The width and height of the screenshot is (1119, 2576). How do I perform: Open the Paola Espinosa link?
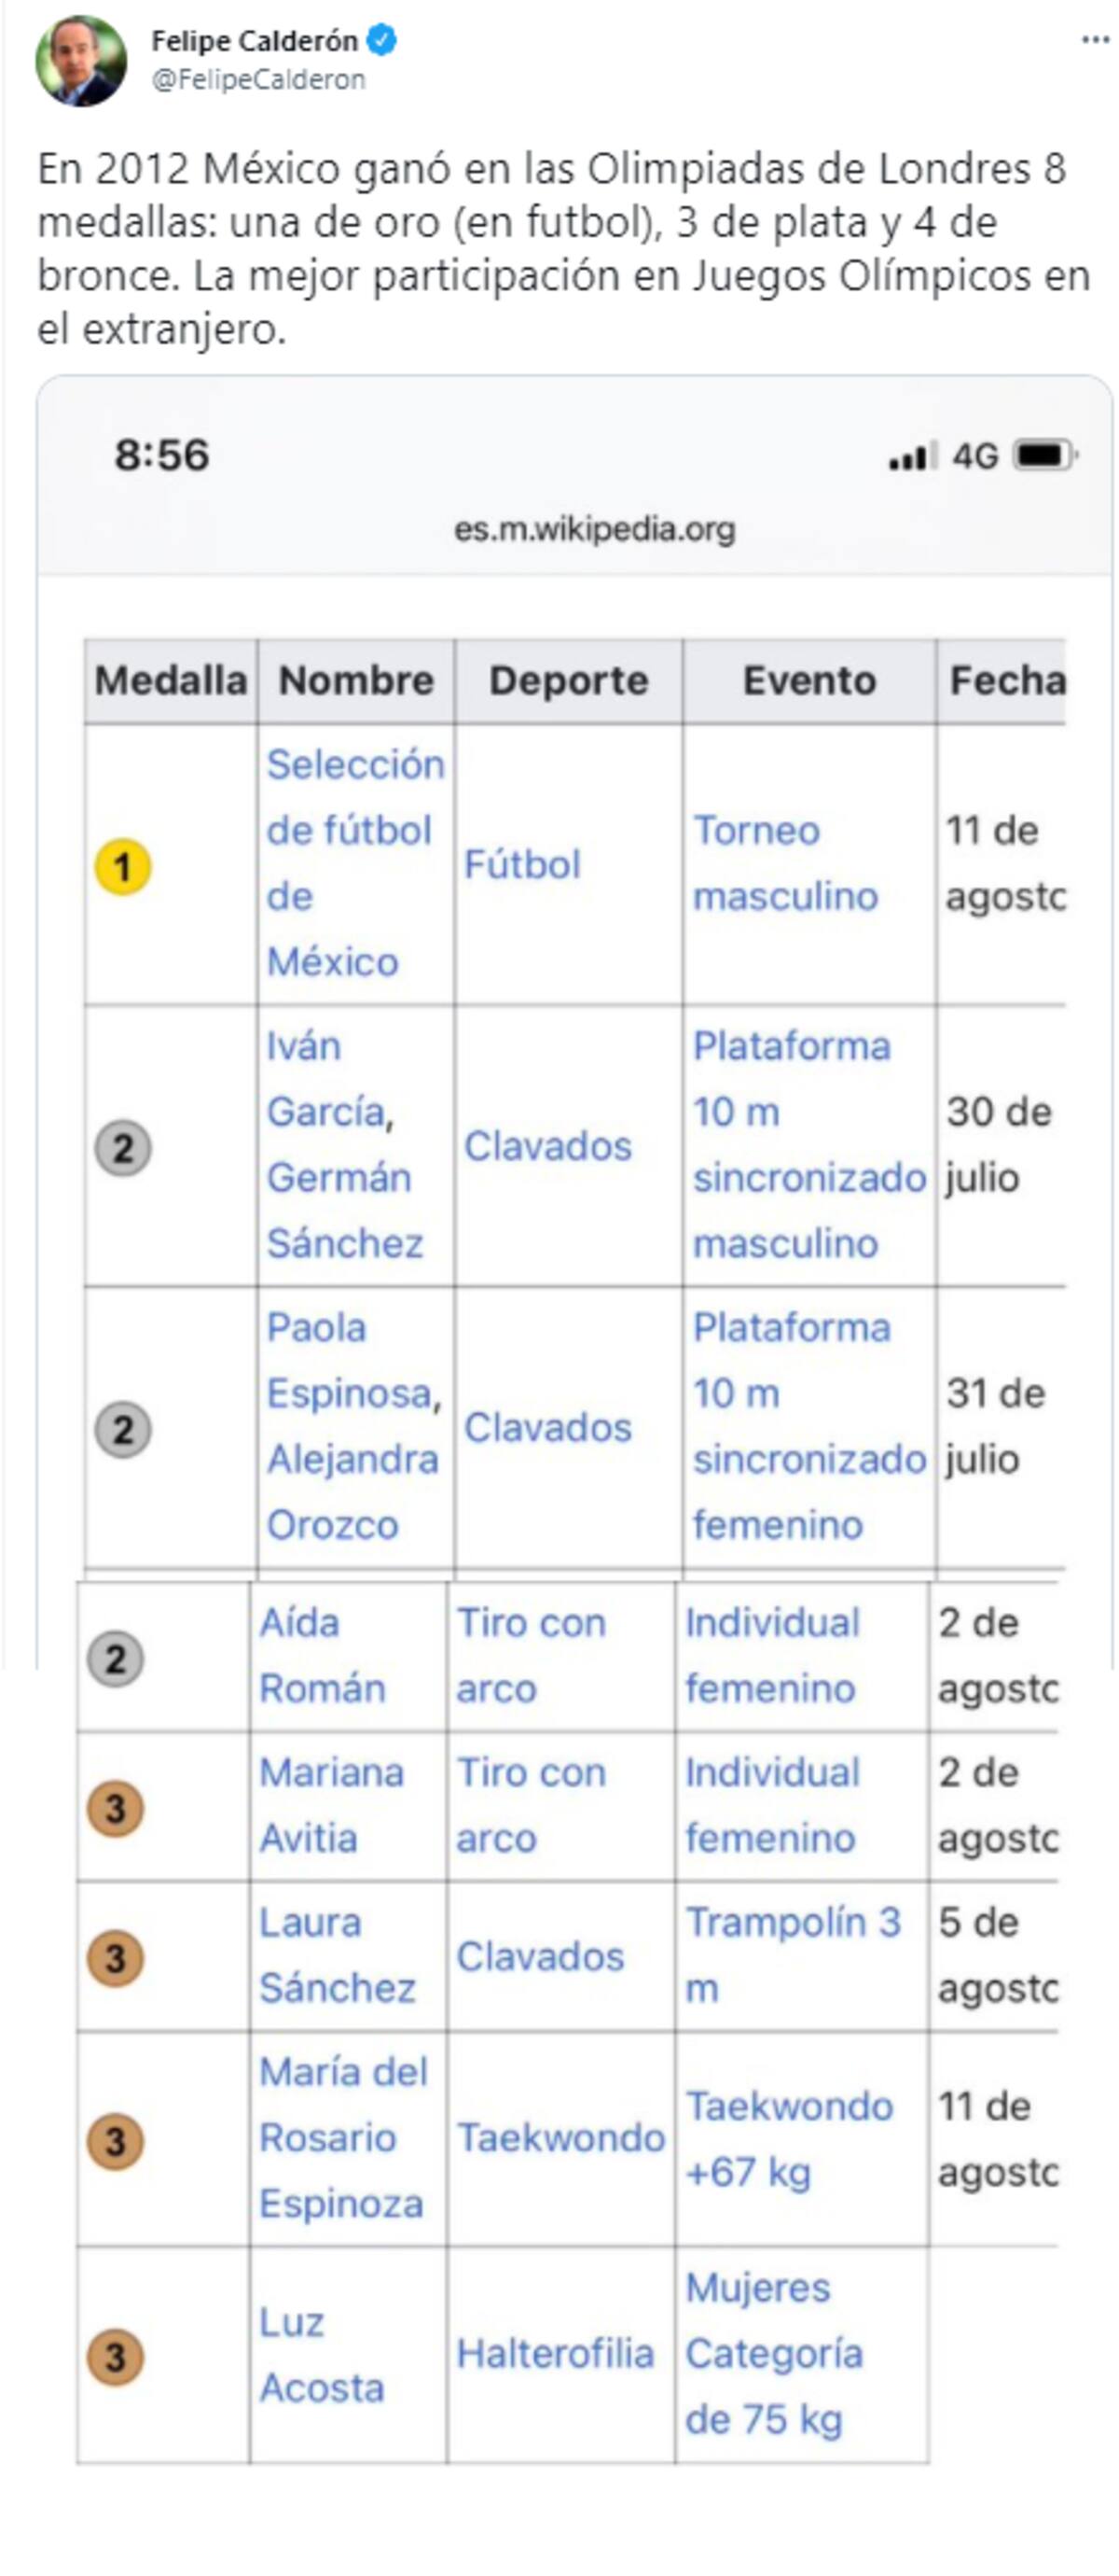tap(352, 1360)
